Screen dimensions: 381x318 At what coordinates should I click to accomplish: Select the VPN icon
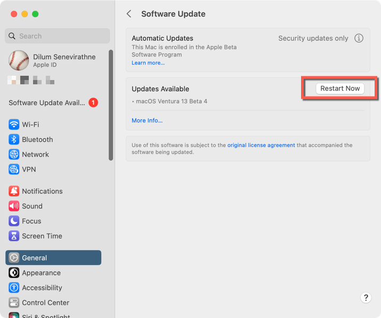(x=14, y=169)
